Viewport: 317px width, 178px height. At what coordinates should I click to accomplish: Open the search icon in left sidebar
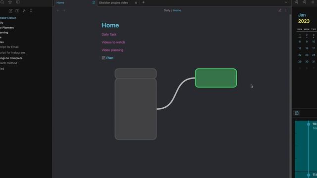[x=2, y=2]
